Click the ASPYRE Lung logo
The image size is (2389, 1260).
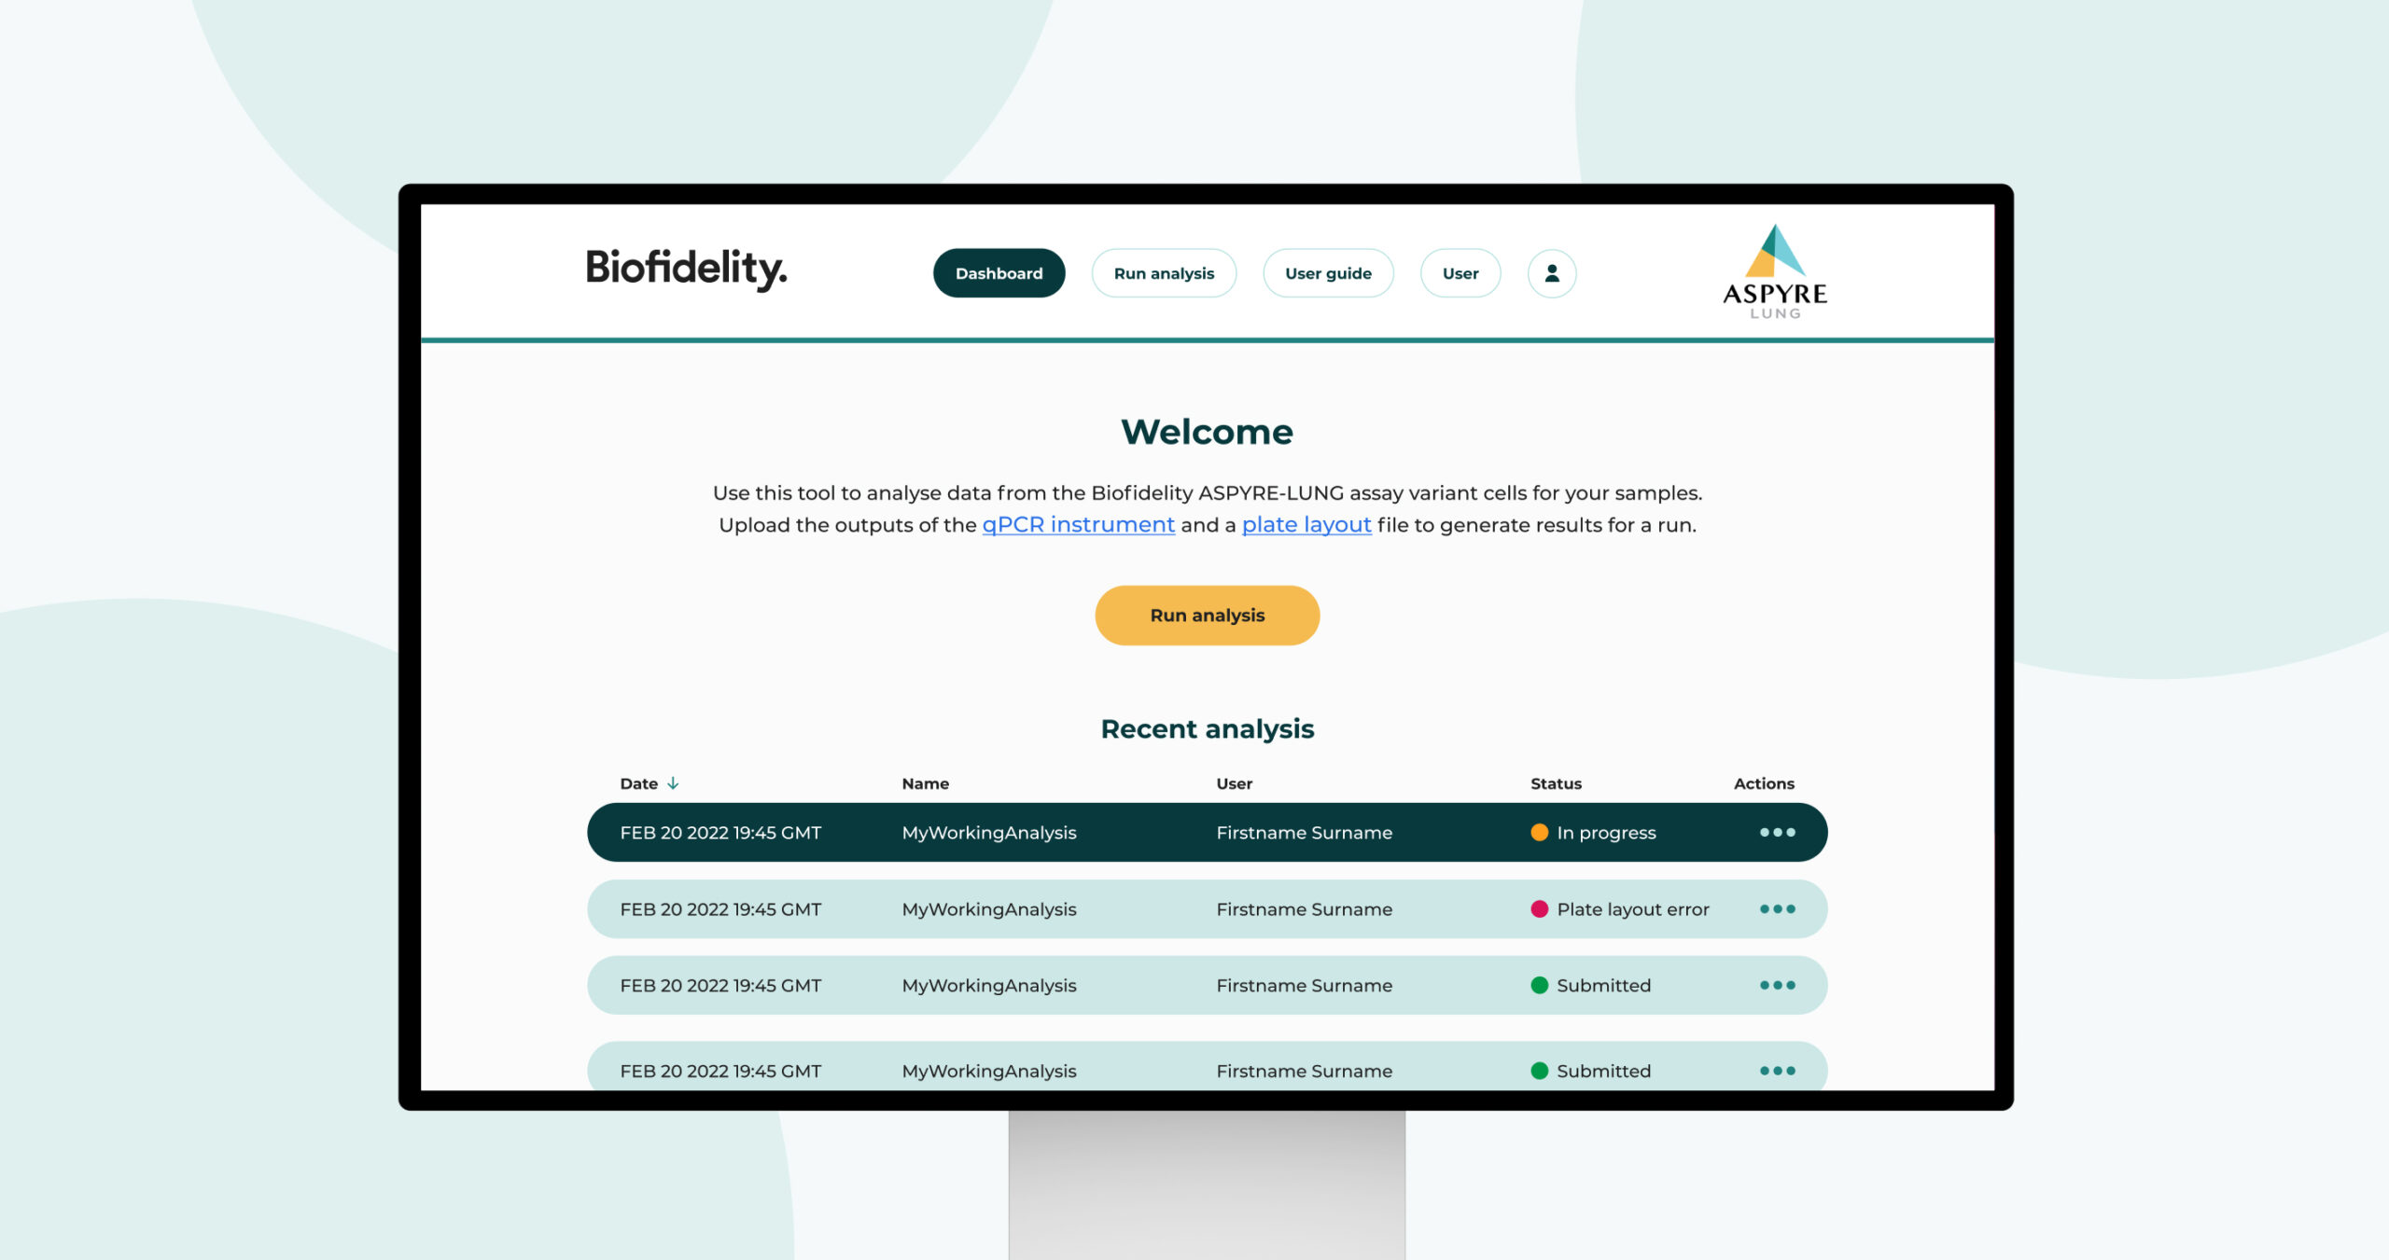click(1774, 271)
